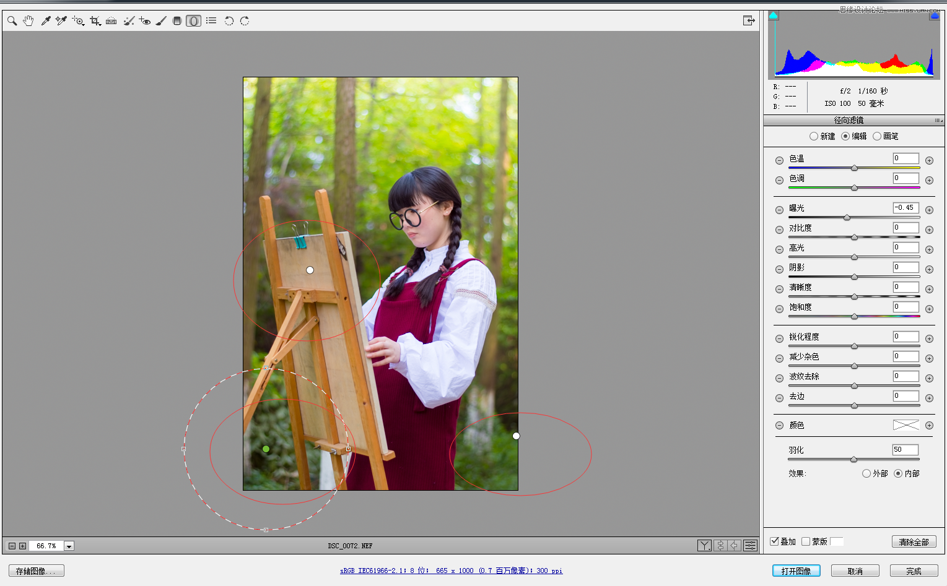Image resolution: width=947 pixels, height=586 pixels.
Task: Choose 外部 effect radio option
Action: [866, 473]
